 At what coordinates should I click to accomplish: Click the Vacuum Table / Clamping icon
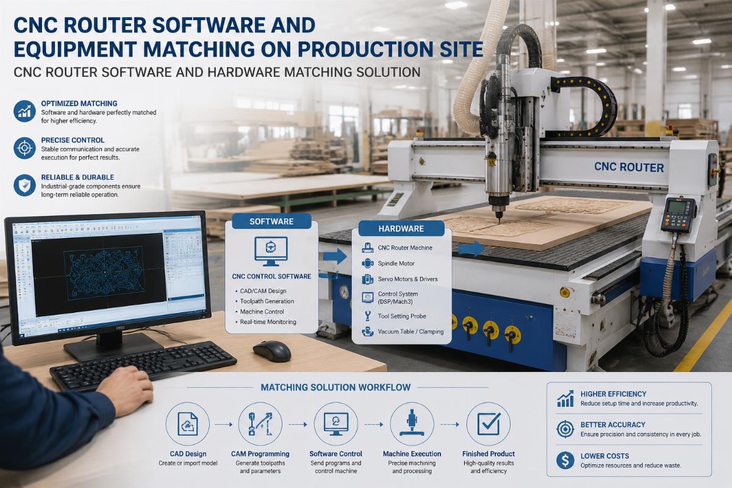click(x=367, y=332)
